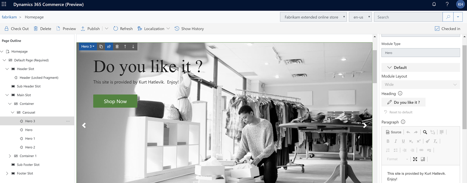Move Hero 3 module up
This screenshot has width=467, height=183.
click(125, 47)
